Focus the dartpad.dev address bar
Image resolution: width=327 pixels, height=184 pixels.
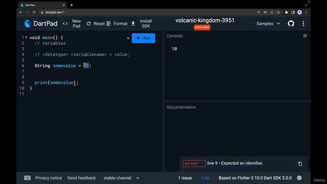point(146,12)
